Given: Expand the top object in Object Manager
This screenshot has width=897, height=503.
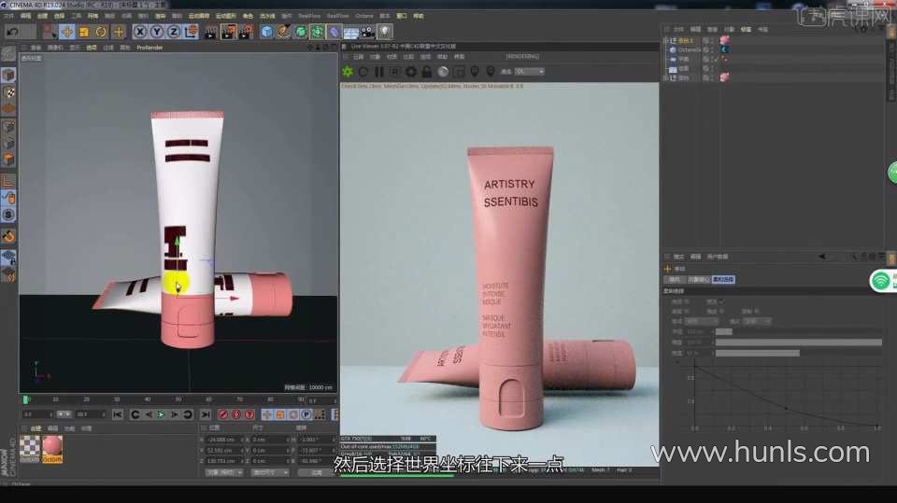Looking at the screenshot, I should (666, 41).
